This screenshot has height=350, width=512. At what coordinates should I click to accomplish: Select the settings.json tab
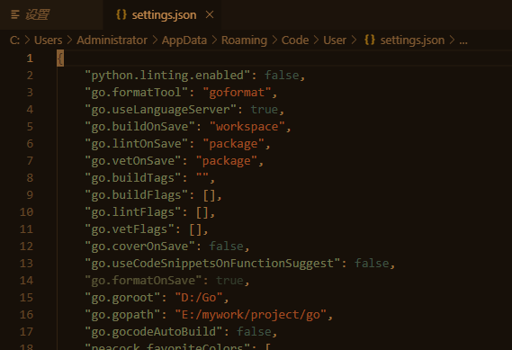[x=162, y=14]
